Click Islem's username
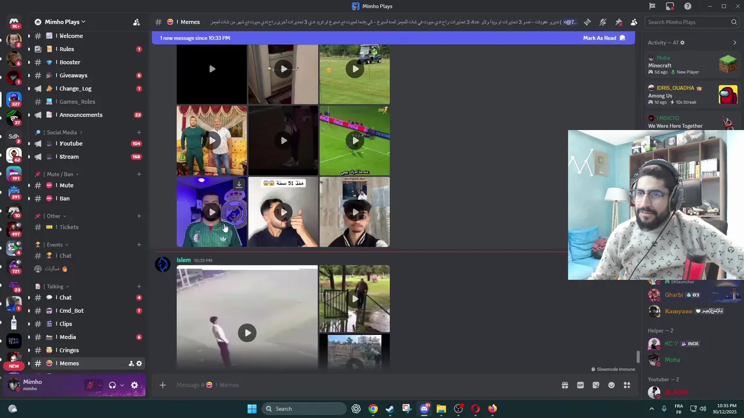744x418 pixels. pos(184,260)
